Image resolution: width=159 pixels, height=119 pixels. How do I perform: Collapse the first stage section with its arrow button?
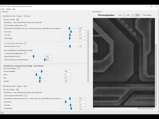coord(18,20)
